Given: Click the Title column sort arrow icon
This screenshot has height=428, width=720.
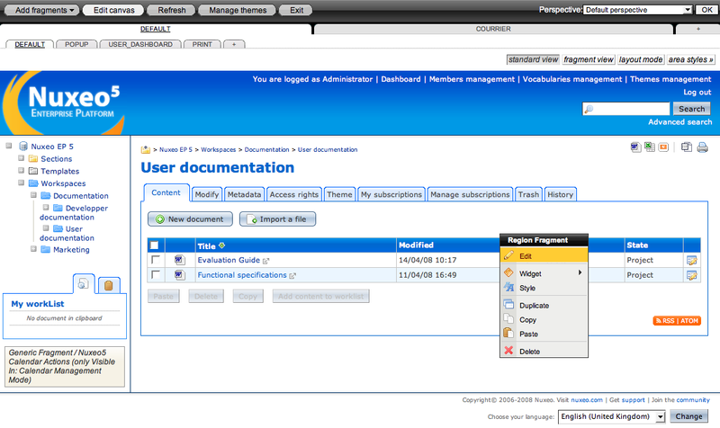Looking at the screenshot, I should click(x=221, y=245).
